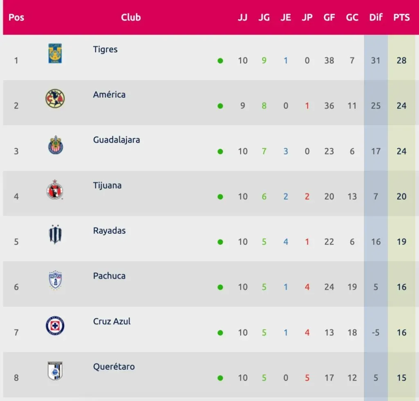This screenshot has height=401, width=419.
Task: Select the Cruz Azul team name
Action: [x=112, y=321]
